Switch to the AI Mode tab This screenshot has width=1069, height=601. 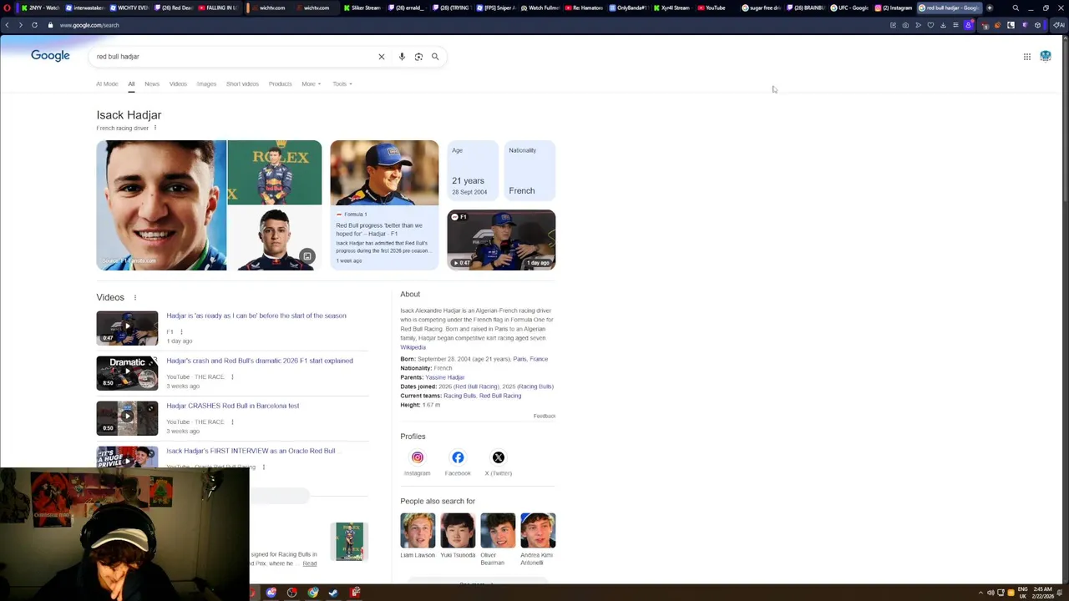pyautogui.click(x=107, y=83)
